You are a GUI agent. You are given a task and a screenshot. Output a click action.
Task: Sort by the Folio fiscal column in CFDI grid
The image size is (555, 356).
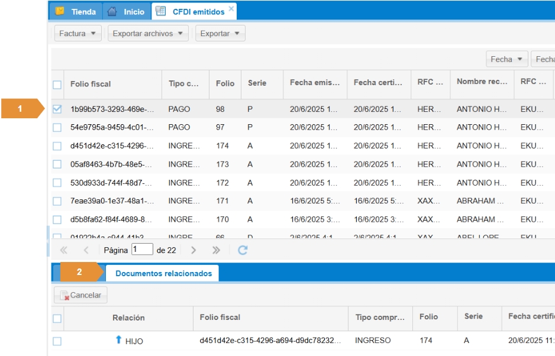[x=112, y=84]
